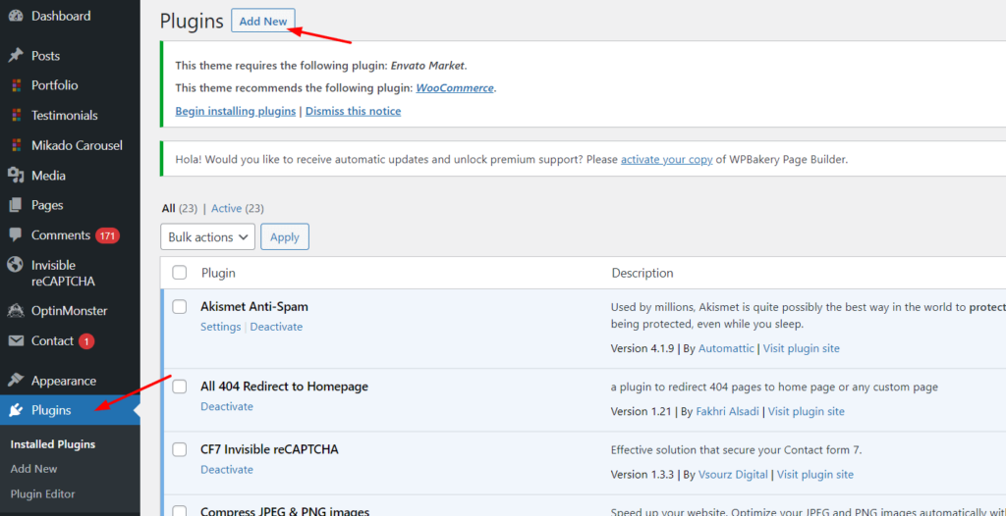The height and width of the screenshot is (516, 1006).
Task: Click the Invisible reCAPTCHA globe icon
Action: [x=16, y=265]
